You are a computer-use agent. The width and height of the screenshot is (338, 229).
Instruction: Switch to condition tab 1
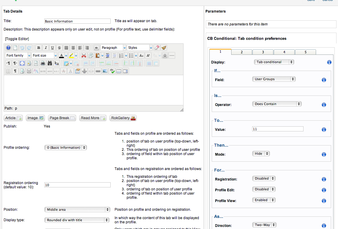click(220, 52)
